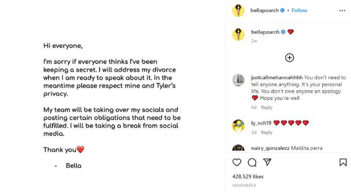351x192 pixels.
Task: Reply to ly_nch19's heart comment
Action: tap(266, 132)
